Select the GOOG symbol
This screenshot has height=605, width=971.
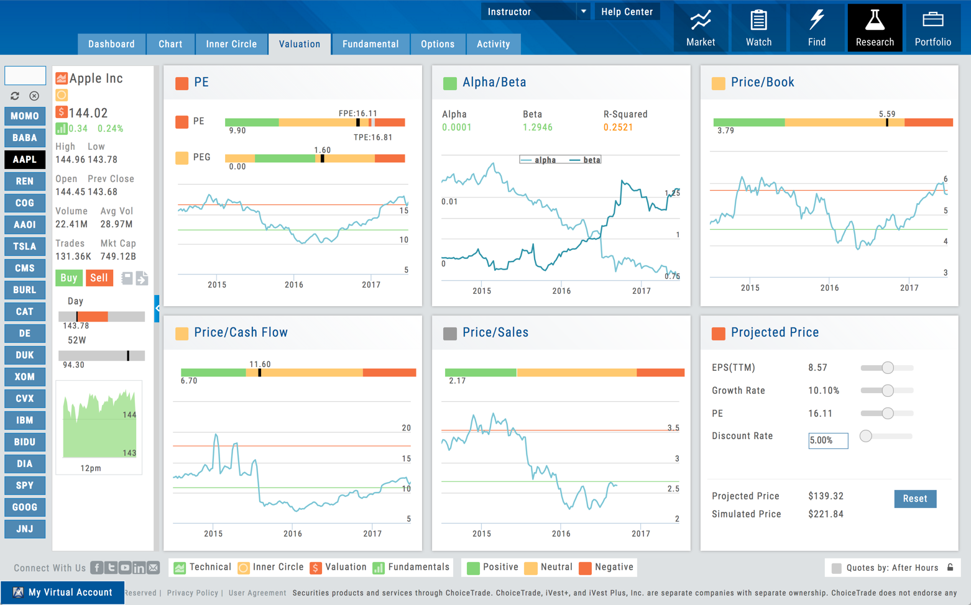click(x=25, y=507)
